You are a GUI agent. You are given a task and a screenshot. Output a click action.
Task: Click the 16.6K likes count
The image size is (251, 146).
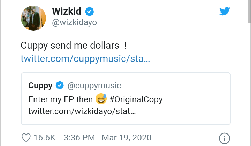(44, 138)
